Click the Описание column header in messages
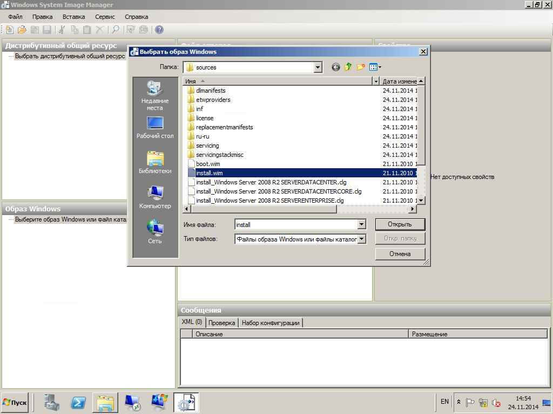Screen dimensions: 553x414 coord(300,334)
